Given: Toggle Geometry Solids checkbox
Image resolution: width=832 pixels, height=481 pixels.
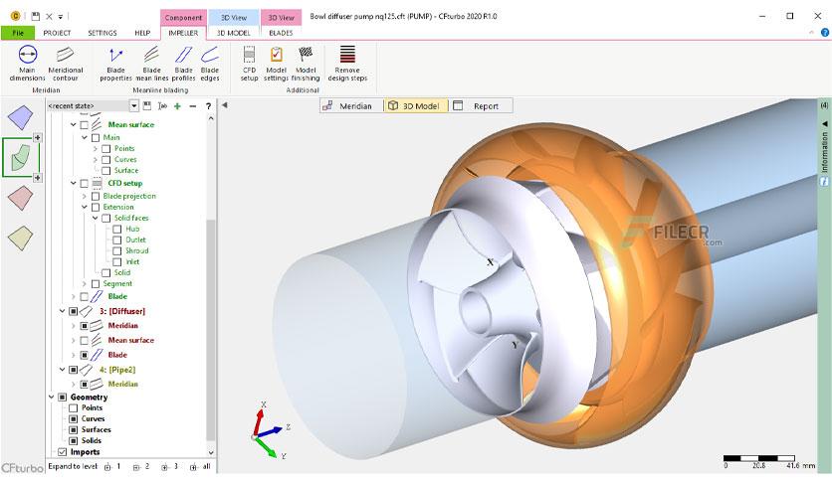Looking at the screenshot, I should [x=74, y=440].
